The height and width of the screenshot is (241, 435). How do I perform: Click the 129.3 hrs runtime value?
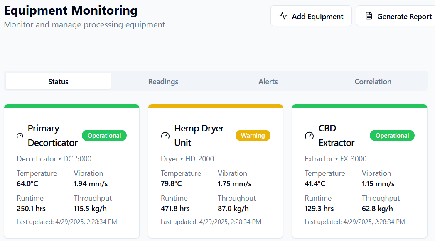319,209
